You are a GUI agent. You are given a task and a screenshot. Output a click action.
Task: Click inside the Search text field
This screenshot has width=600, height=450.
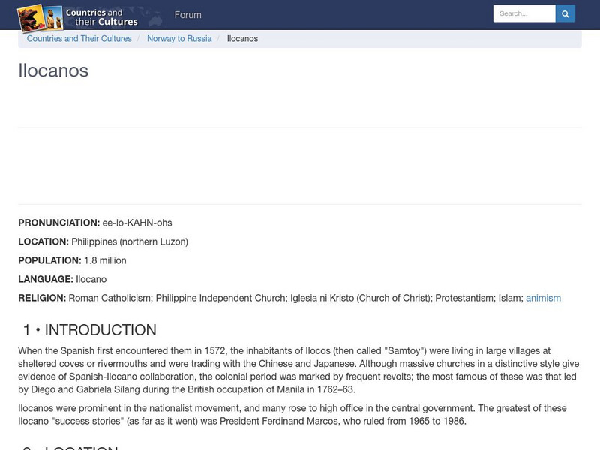point(525,13)
